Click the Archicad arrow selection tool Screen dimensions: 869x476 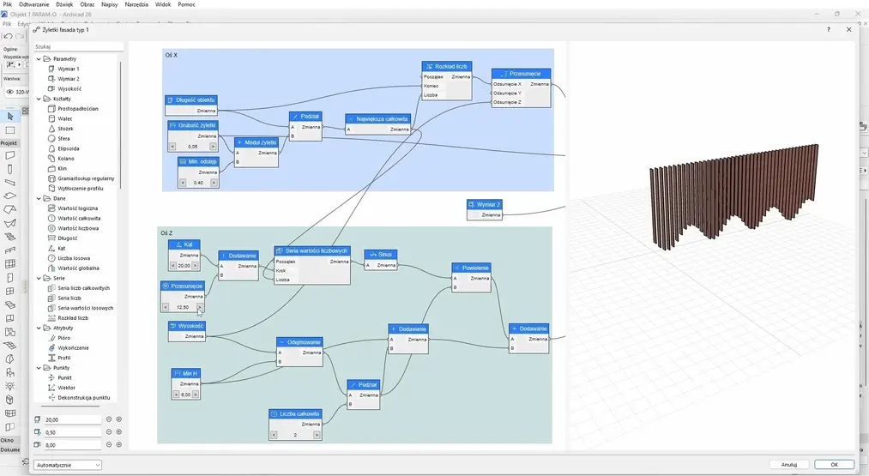coord(10,116)
